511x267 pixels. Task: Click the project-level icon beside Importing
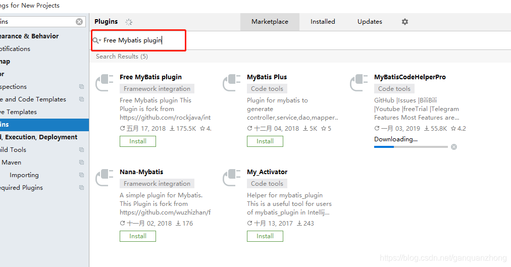(x=81, y=175)
